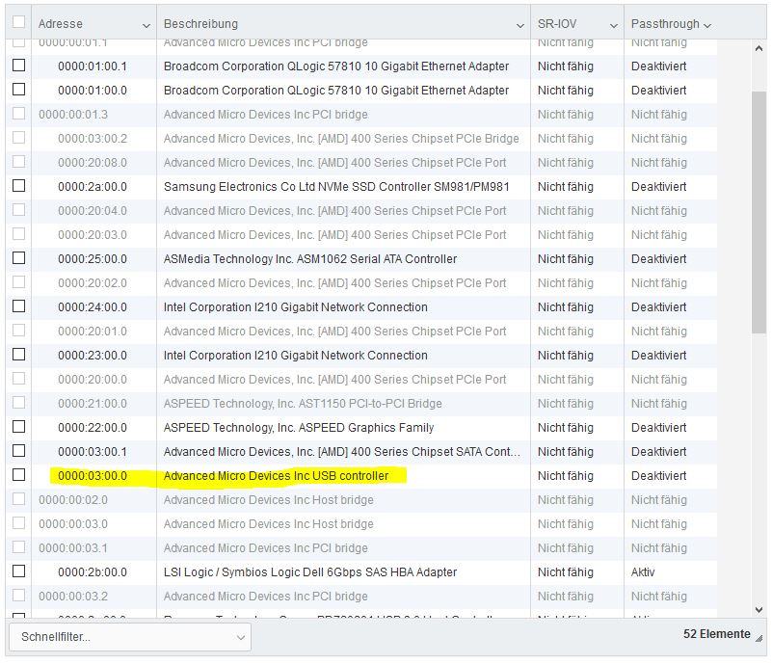Check the LSI Logic SAS HBA Adapter checkbox
Screen dimensions: 772x664
click(x=18, y=571)
